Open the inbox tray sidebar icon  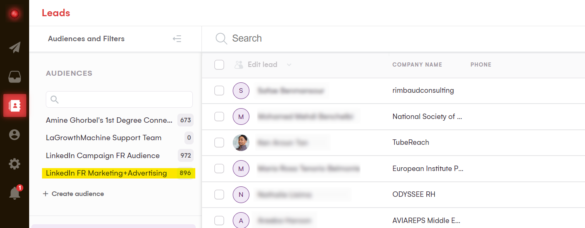coord(15,77)
